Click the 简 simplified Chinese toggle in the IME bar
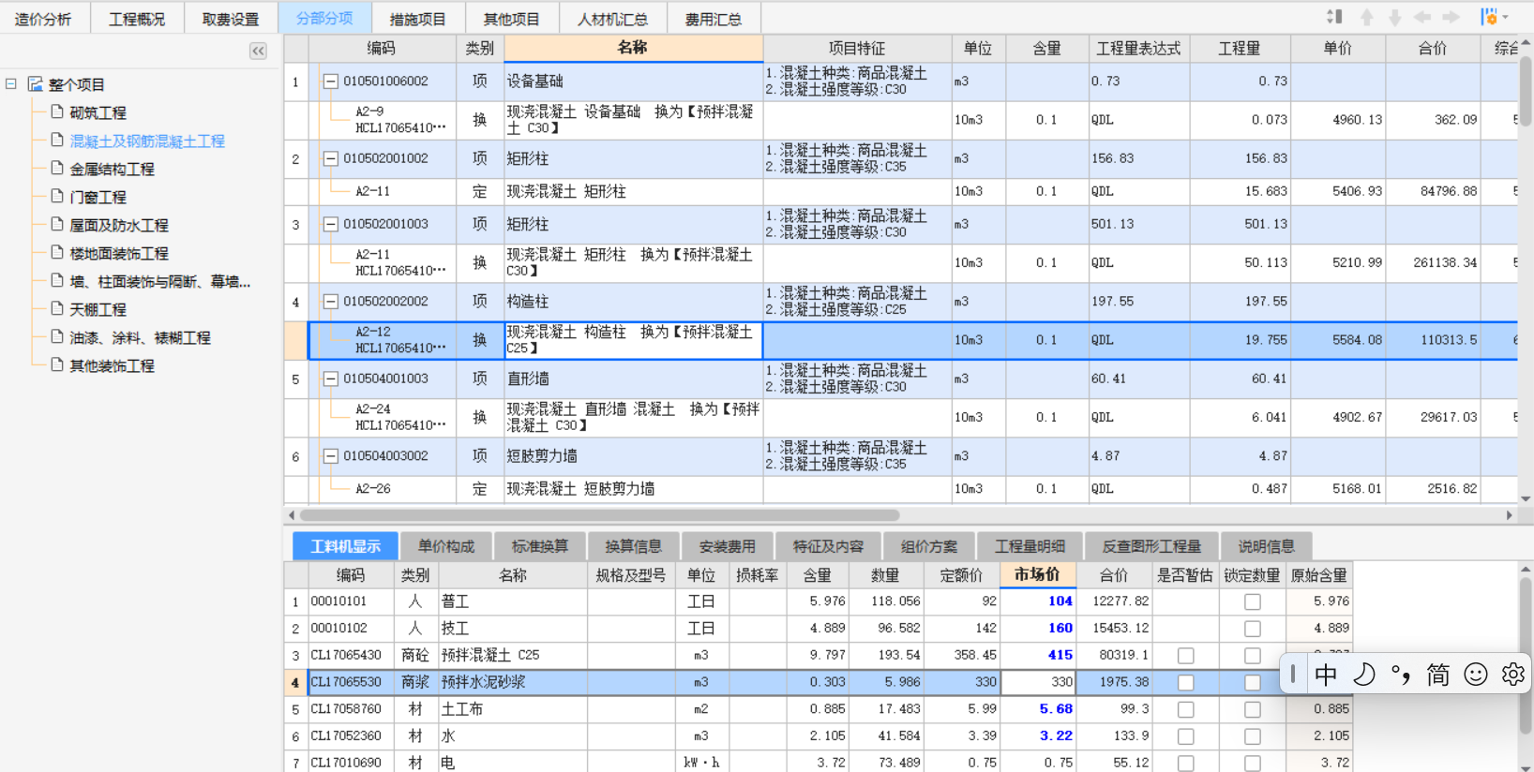 [x=1437, y=675]
